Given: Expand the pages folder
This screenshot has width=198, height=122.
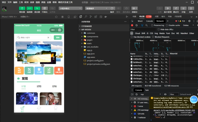Looking at the screenshot, I should tap(89, 40).
